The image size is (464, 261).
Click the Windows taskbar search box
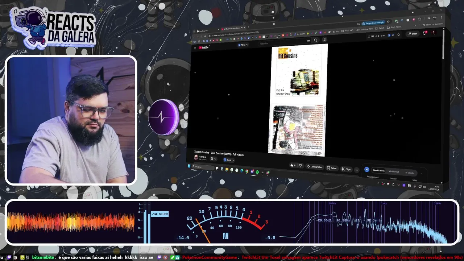pos(203,167)
